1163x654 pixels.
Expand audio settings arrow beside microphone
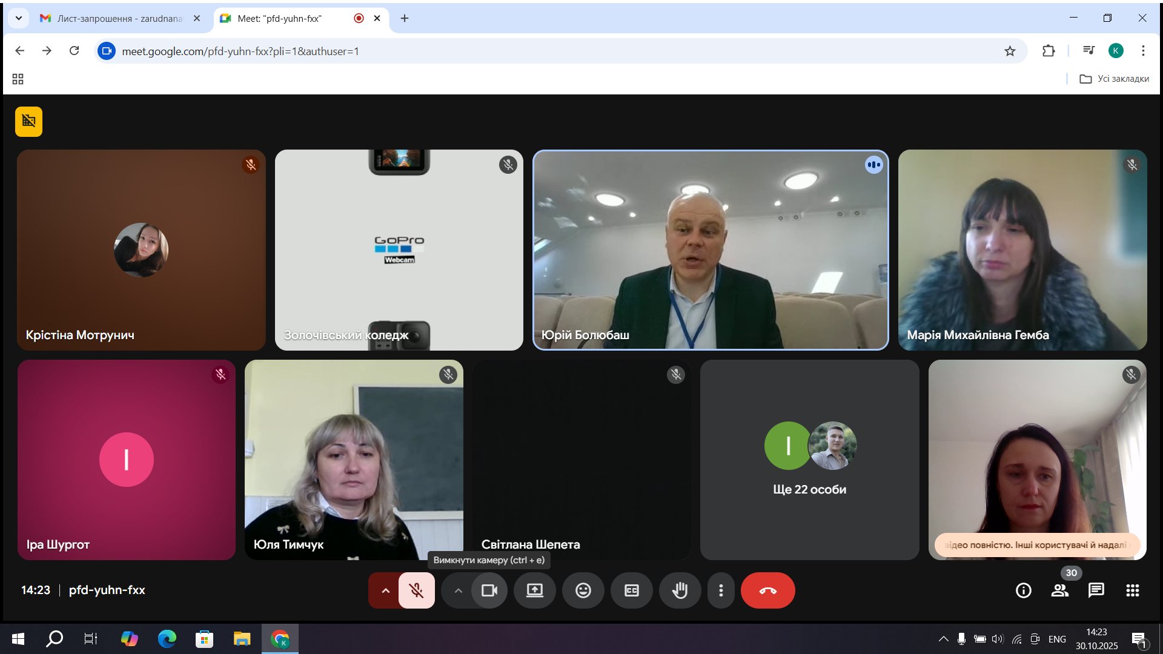click(385, 590)
